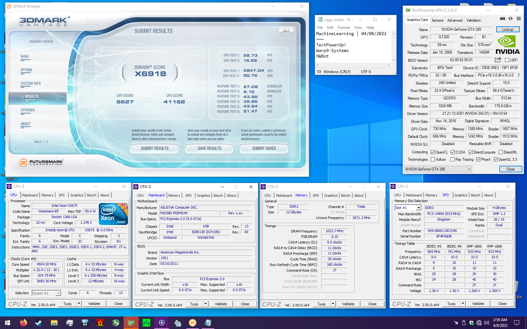Click the USB drive taskbar icon
Image resolution: width=527 pixels, height=329 pixels.
[178, 322]
